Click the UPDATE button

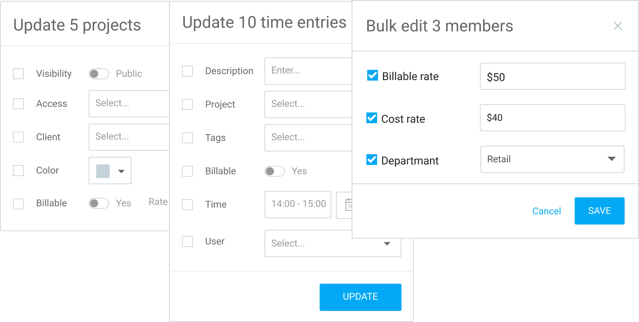(x=360, y=297)
